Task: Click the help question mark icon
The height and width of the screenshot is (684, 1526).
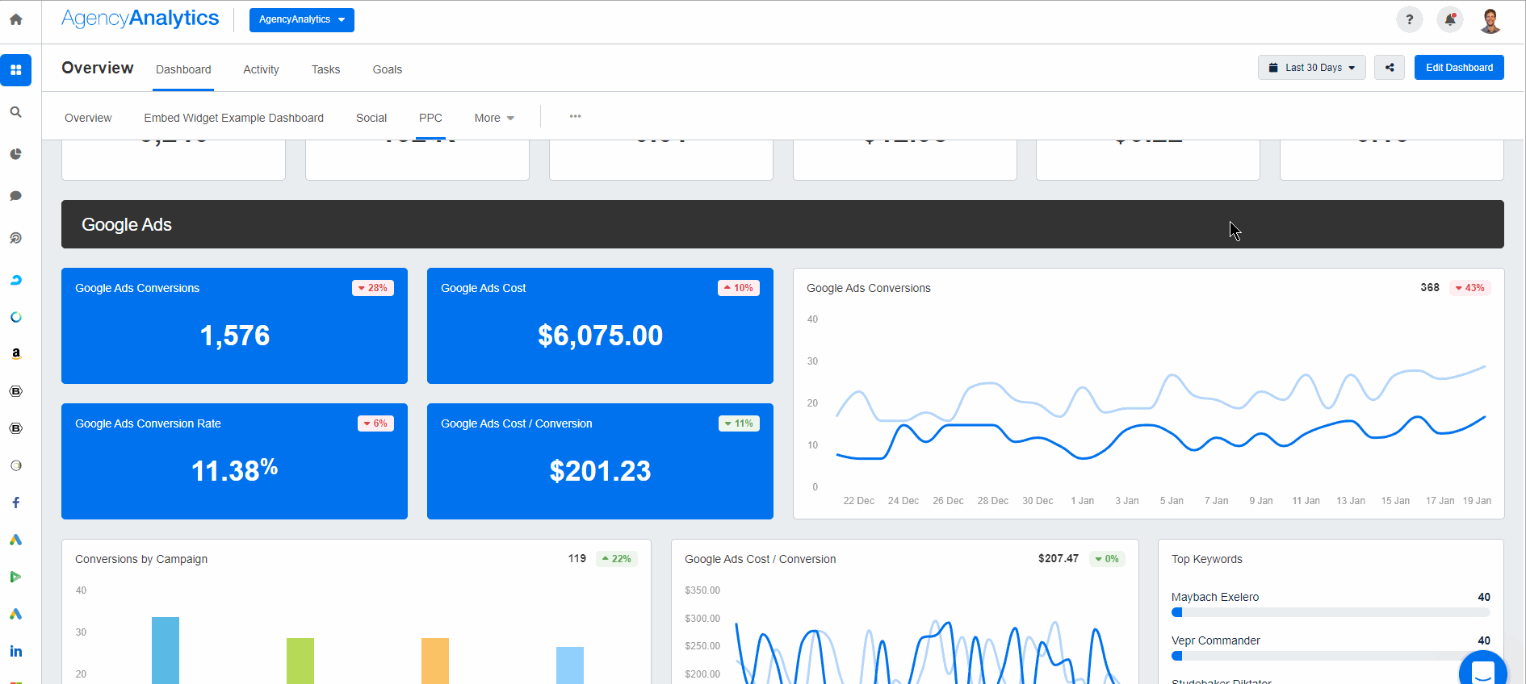Action: coord(1410,20)
